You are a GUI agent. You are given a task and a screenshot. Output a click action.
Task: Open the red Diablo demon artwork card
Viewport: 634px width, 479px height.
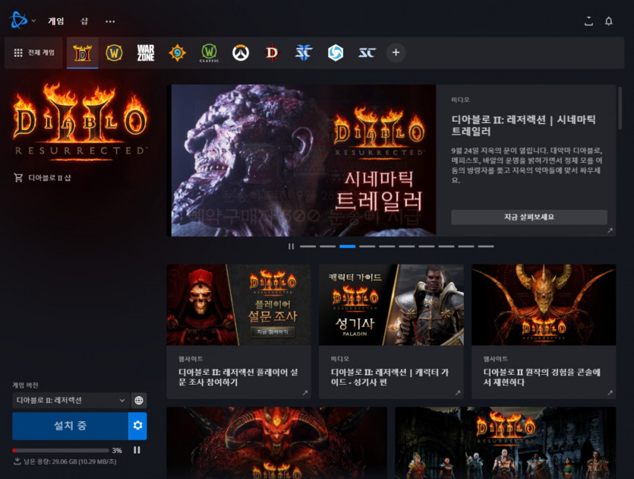point(276,443)
